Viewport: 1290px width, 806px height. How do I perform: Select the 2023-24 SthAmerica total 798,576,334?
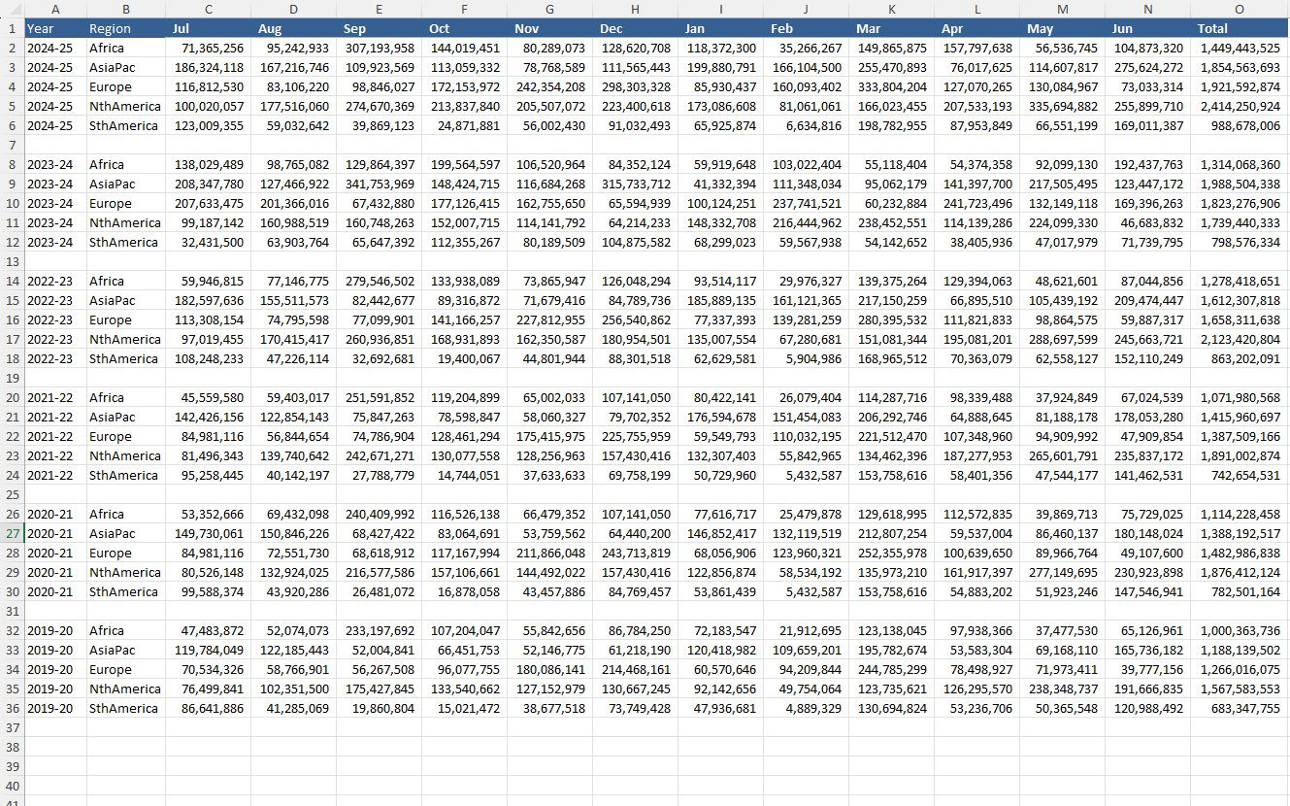(x=1240, y=242)
